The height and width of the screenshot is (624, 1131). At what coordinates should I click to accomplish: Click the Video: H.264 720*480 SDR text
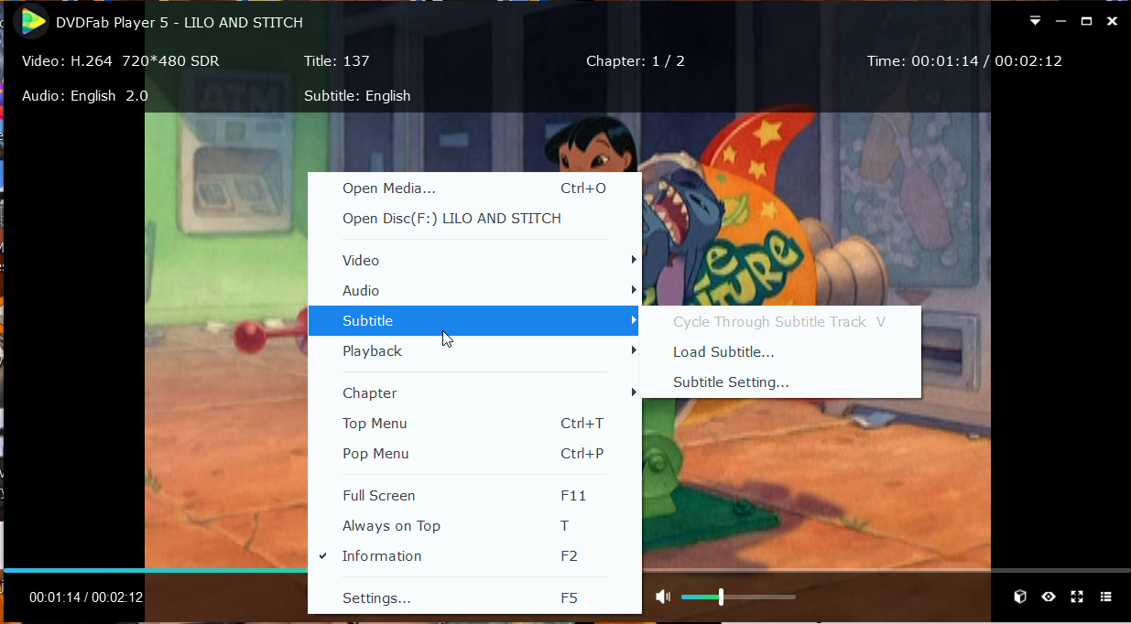coord(120,61)
